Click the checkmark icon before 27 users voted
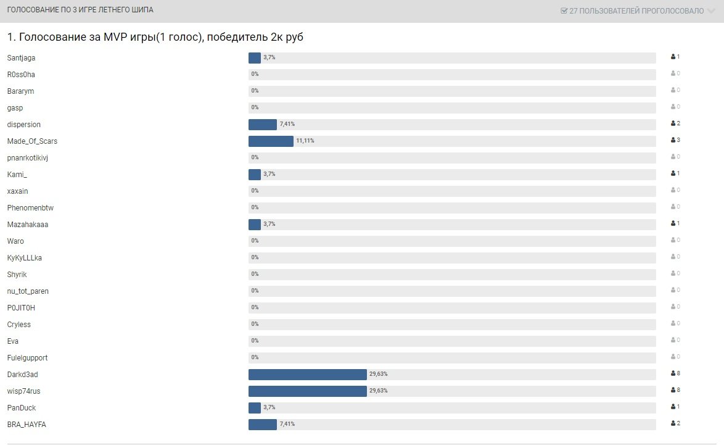This screenshot has height=445, width=724. click(x=564, y=11)
